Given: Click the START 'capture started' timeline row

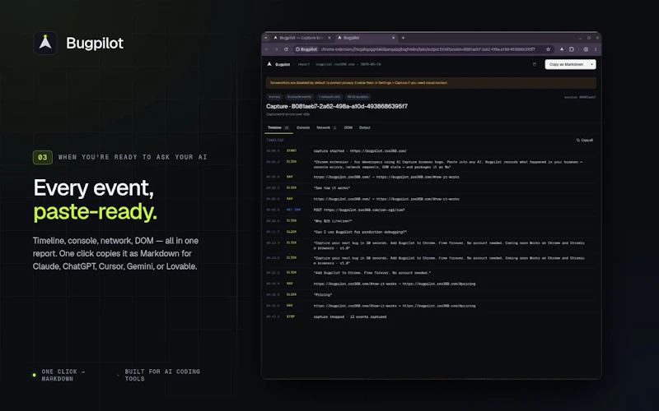Looking at the screenshot, I should click(431, 151).
